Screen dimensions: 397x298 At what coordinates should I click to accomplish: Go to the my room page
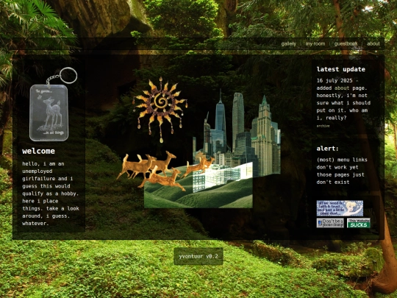[x=315, y=43]
